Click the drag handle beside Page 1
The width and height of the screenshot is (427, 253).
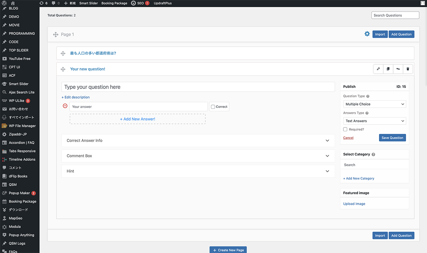[56, 35]
